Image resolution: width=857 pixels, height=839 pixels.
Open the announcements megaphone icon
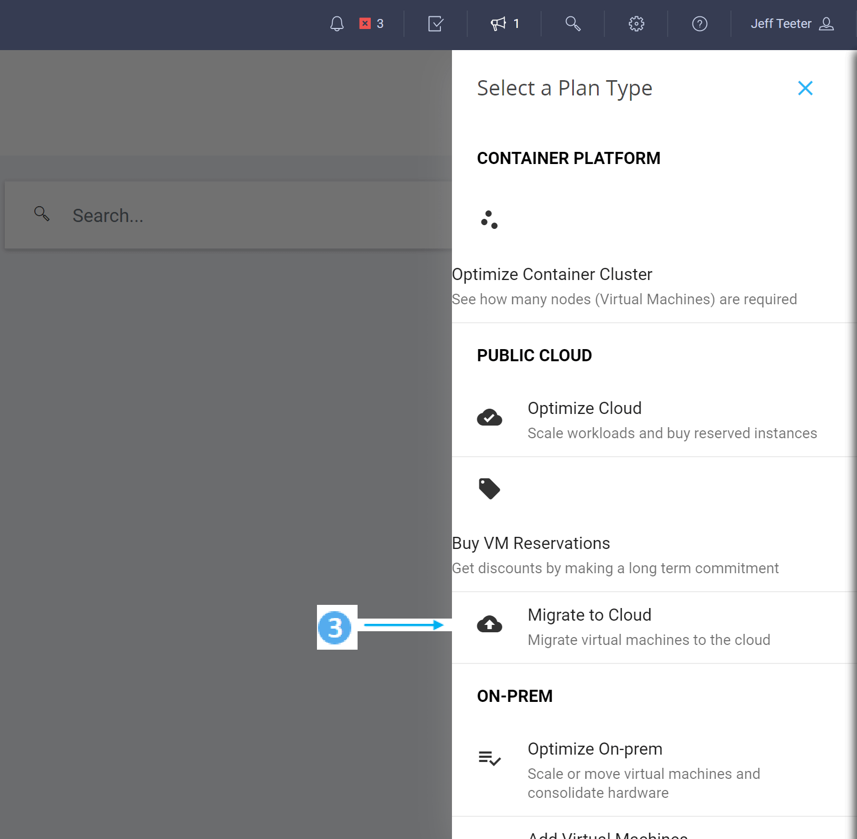pos(498,24)
